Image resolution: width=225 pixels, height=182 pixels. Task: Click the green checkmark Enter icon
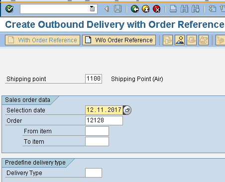9,9
